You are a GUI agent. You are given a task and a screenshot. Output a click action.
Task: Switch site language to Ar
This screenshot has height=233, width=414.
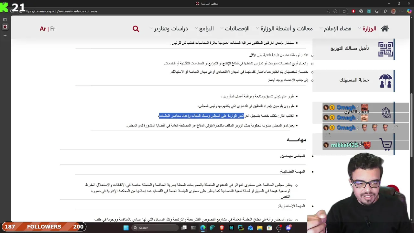pyautogui.click(x=43, y=29)
